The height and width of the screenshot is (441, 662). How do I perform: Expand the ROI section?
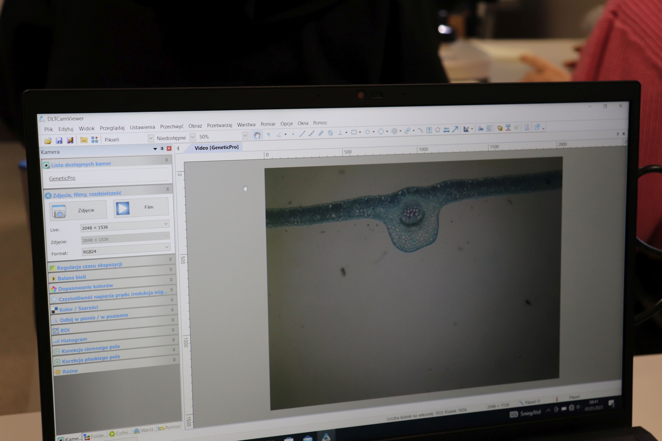click(x=173, y=320)
